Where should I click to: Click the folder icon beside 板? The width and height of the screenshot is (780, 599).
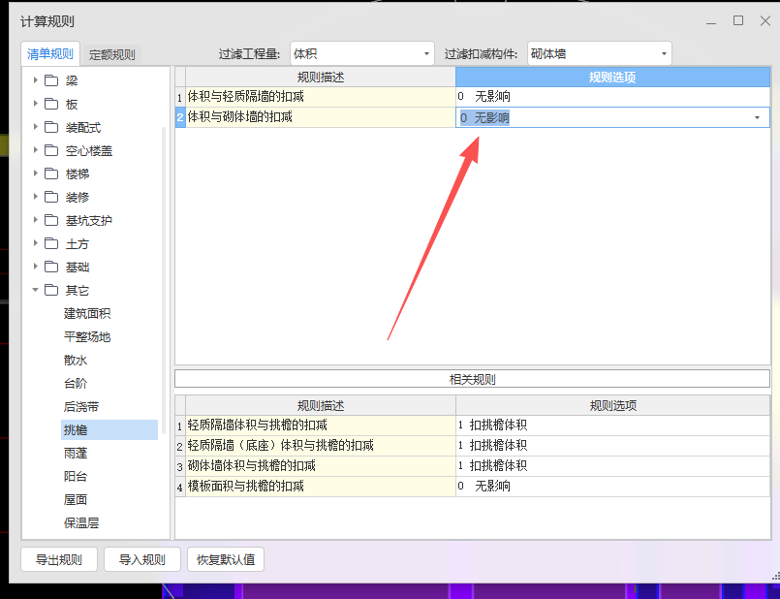pyautogui.click(x=50, y=104)
